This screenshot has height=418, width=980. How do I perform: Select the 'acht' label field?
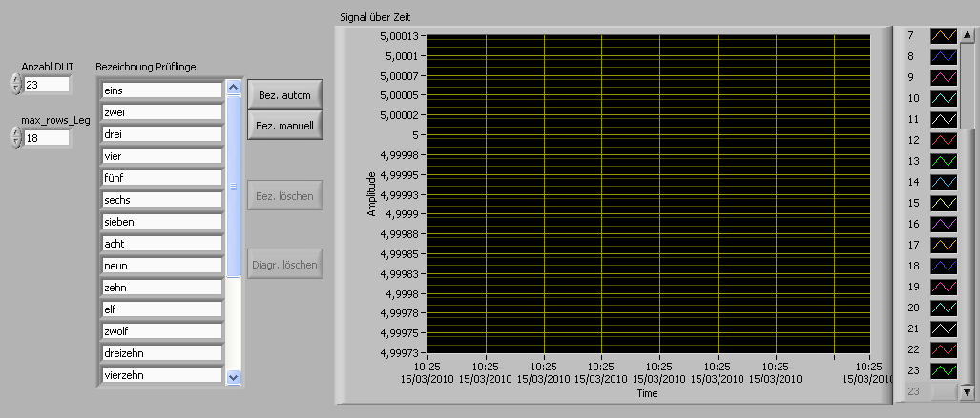162,244
